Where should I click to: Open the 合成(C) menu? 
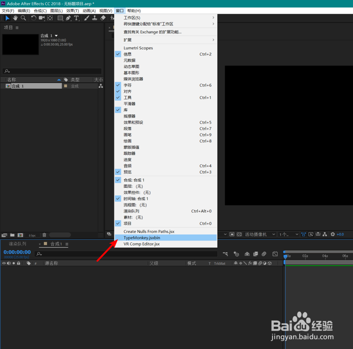40,11
